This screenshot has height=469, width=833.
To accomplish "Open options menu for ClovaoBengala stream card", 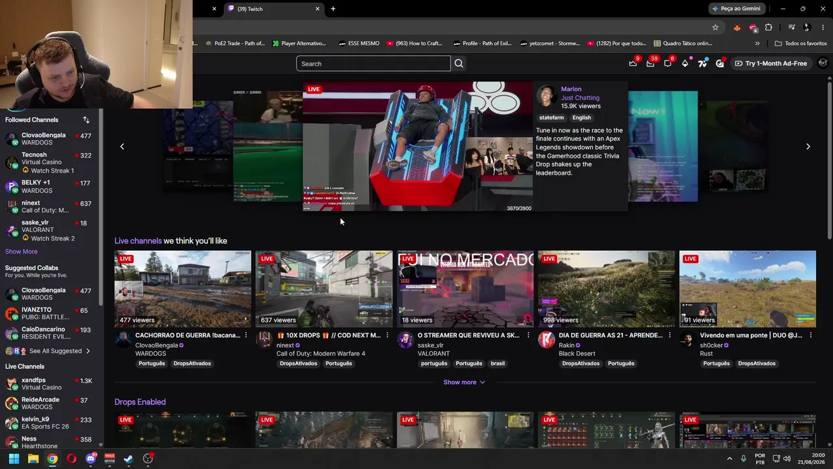I will (x=245, y=335).
